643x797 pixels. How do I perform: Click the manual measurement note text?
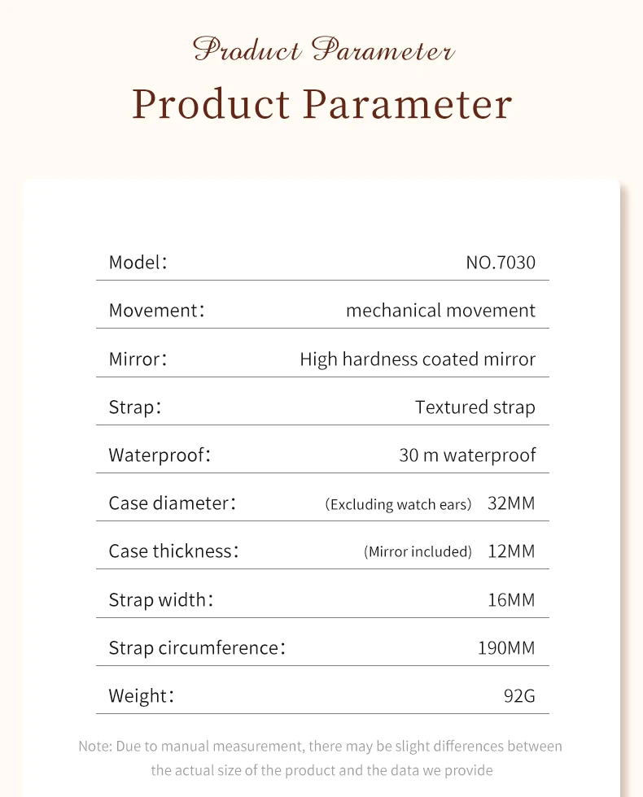(x=321, y=758)
